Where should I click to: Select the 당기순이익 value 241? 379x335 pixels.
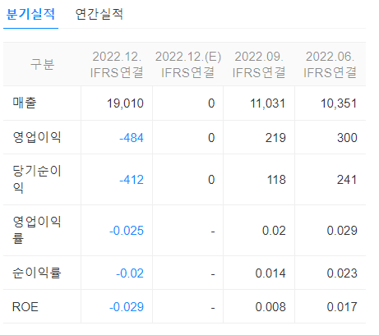click(x=347, y=180)
